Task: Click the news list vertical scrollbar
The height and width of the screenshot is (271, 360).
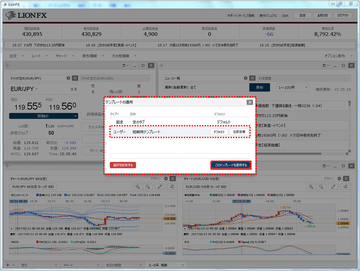Action: (x=350, y=126)
